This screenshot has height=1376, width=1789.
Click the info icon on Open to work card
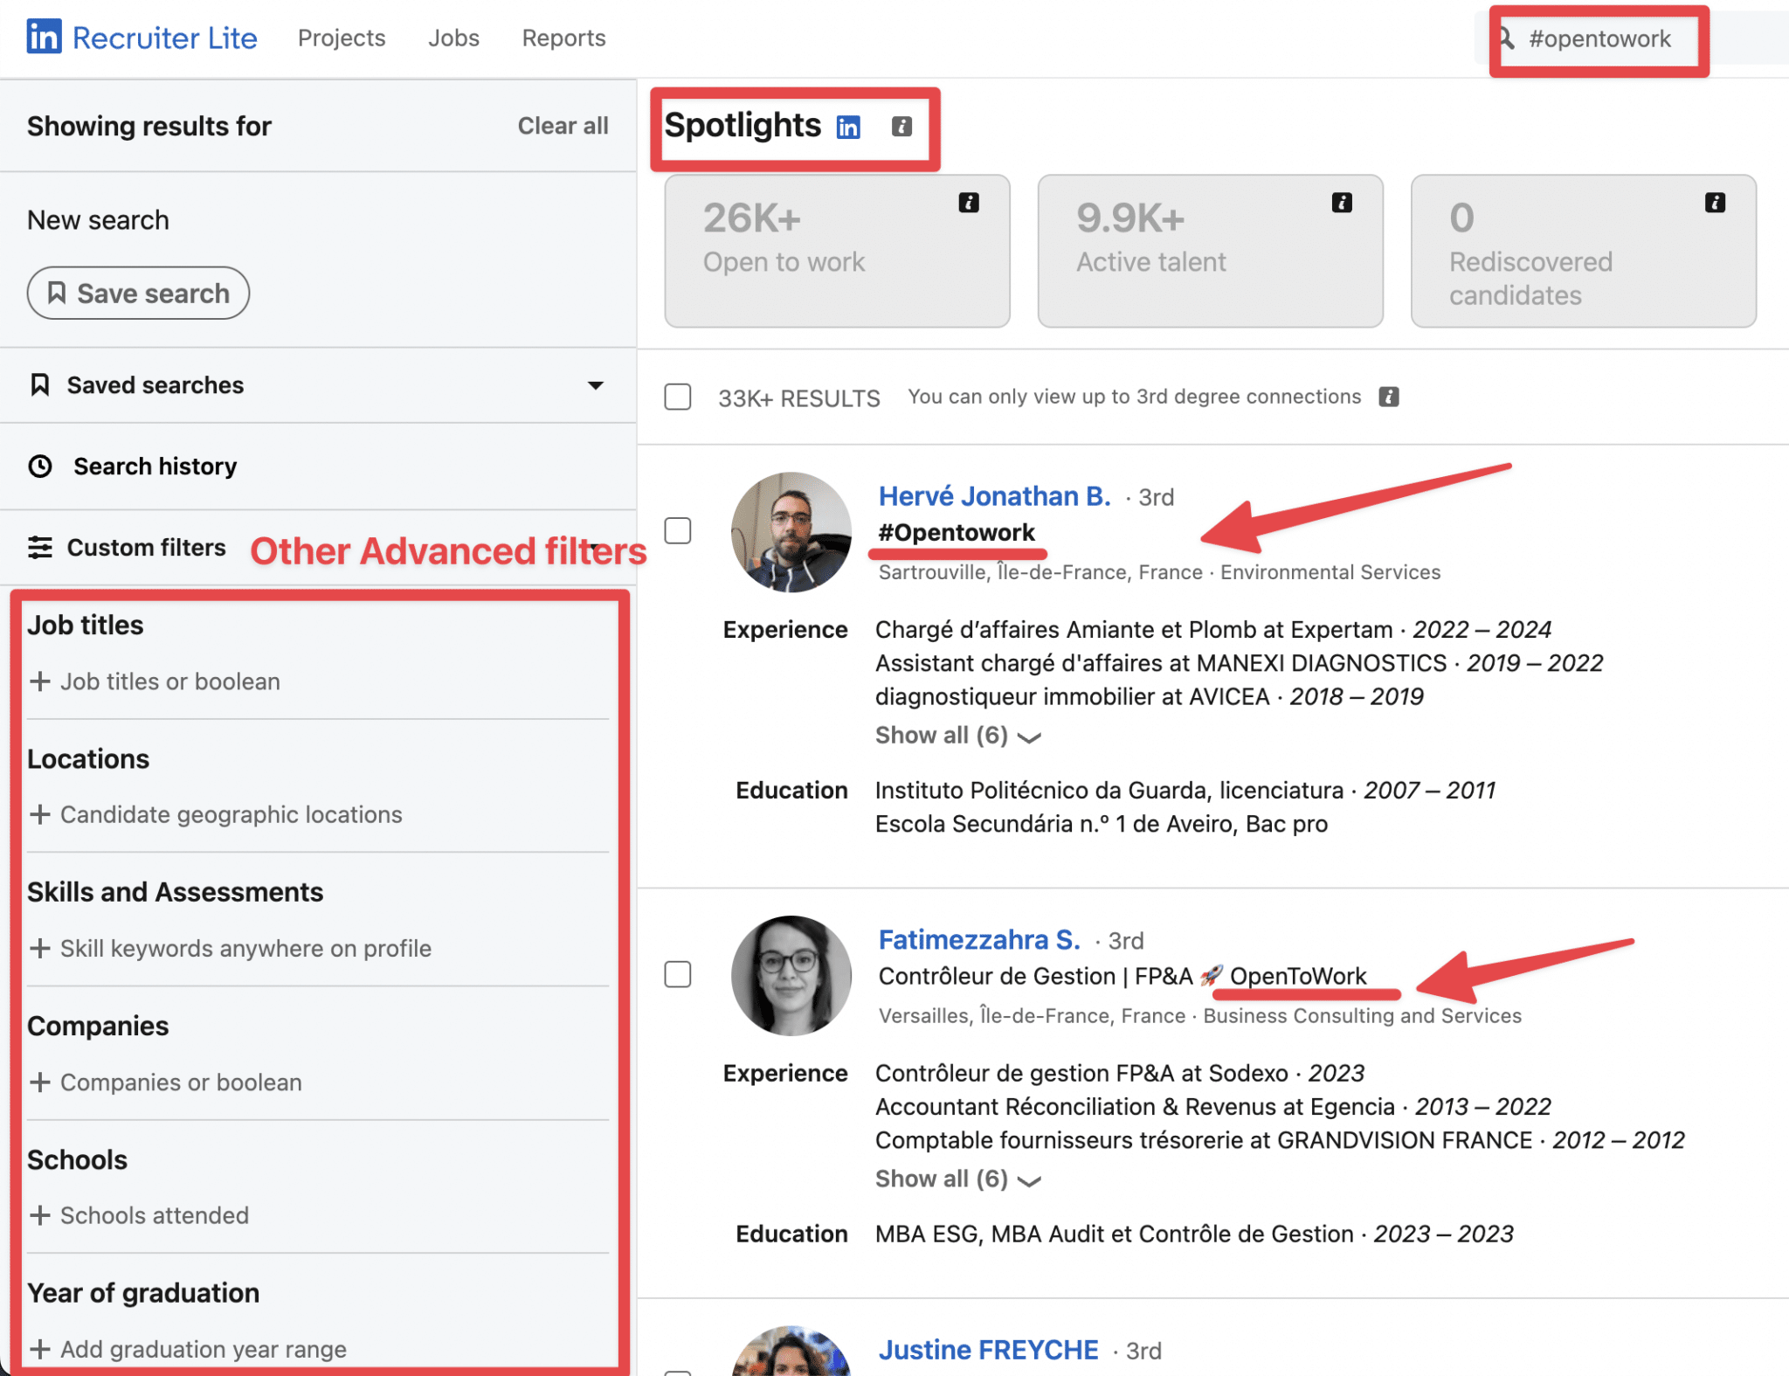970,202
